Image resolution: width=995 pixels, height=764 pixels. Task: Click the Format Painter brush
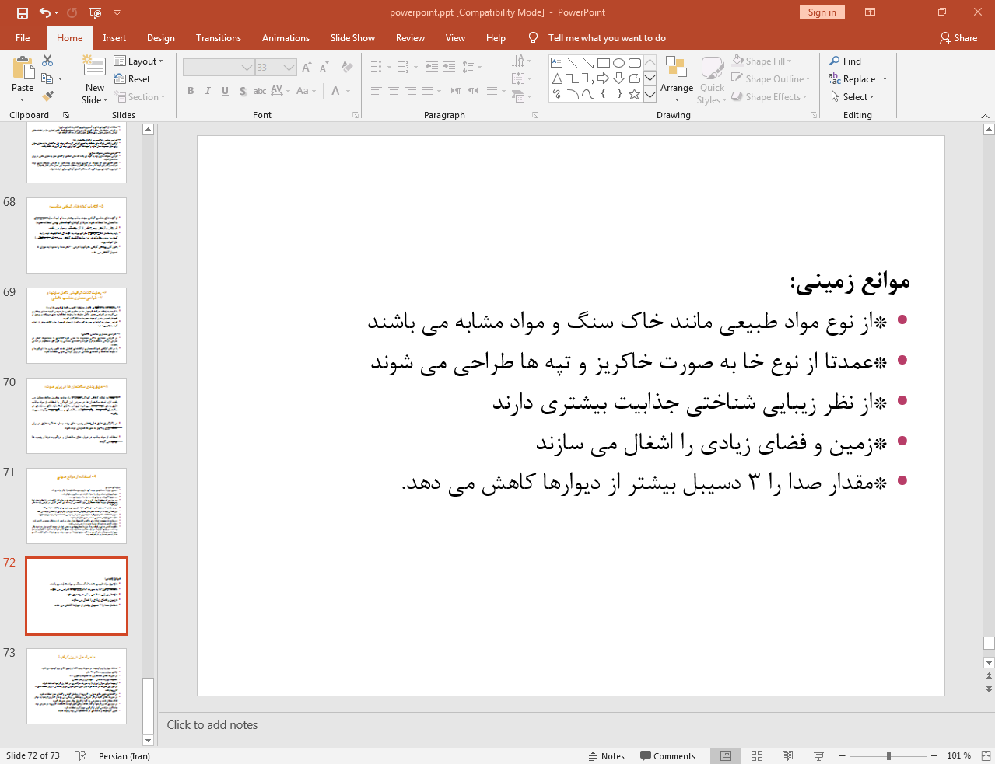pyautogui.click(x=47, y=96)
